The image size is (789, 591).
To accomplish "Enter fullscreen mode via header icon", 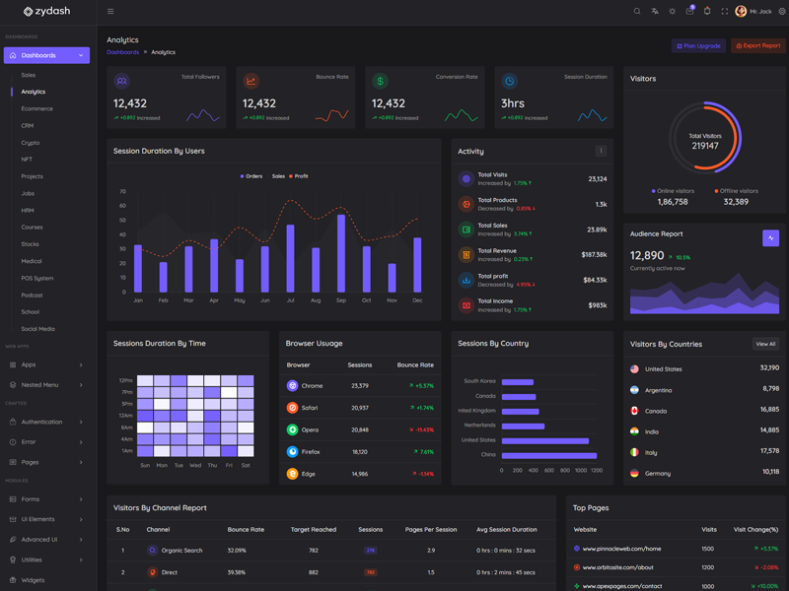I will point(724,12).
